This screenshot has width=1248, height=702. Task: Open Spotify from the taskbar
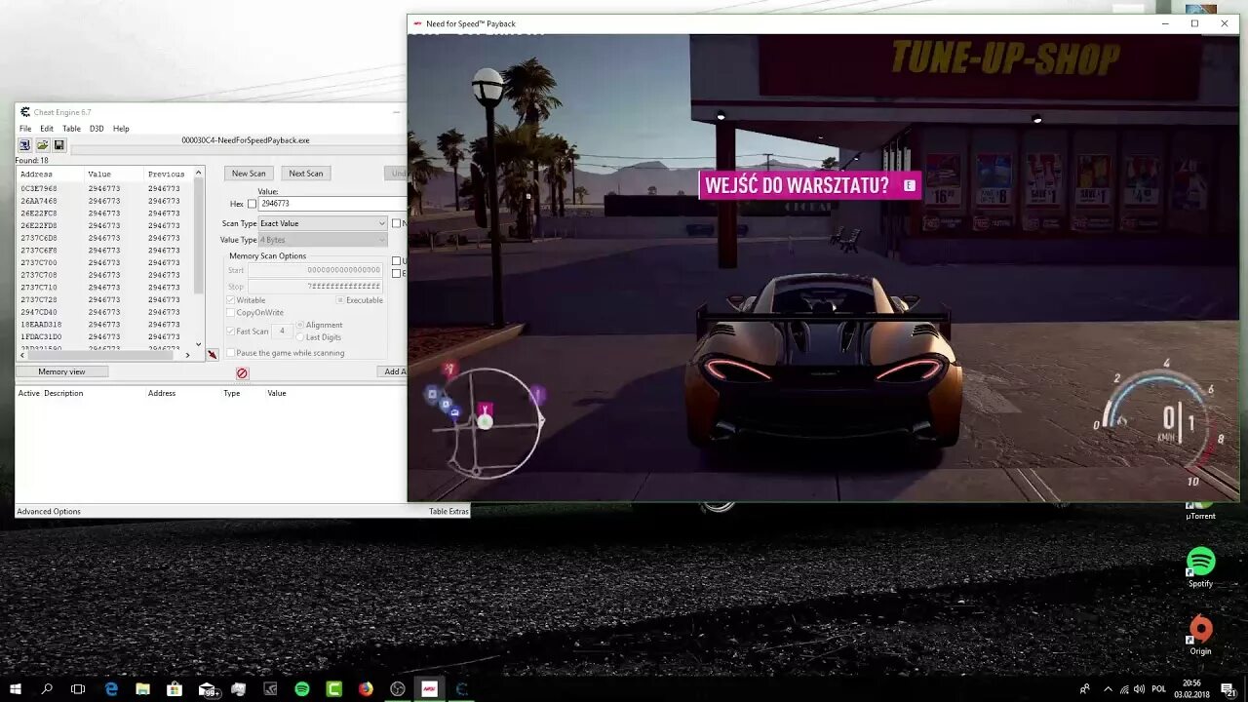click(x=302, y=688)
